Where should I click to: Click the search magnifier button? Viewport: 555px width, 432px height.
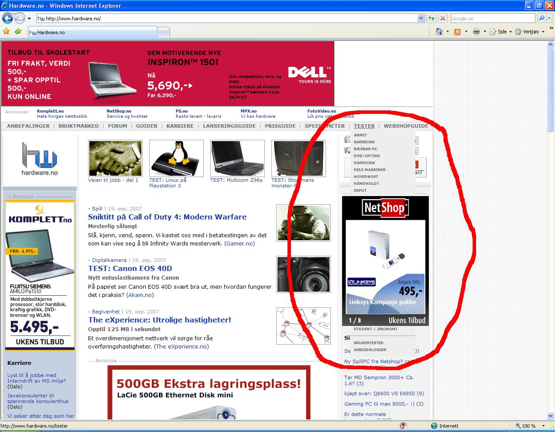pyautogui.click(x=541, y=18)
